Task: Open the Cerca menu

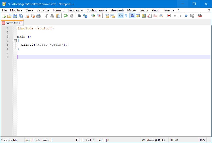Action: pos(29,10)
